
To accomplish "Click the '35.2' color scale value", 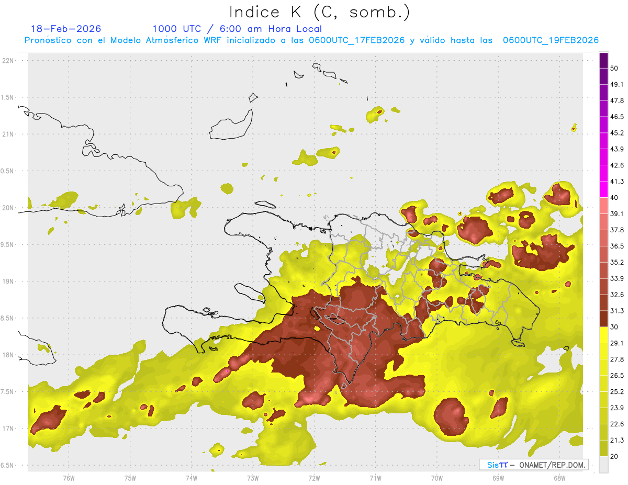I will click(617, 262).
